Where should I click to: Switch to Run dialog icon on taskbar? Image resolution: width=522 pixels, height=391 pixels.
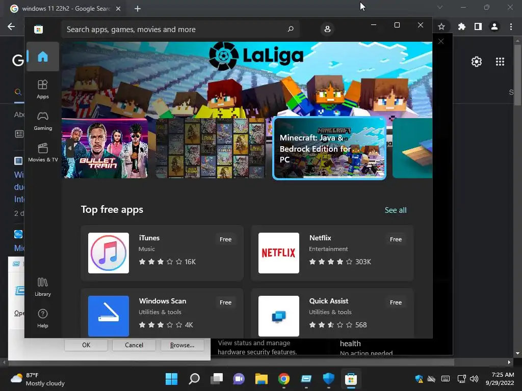pyautogui.click(x=306, y=379)
